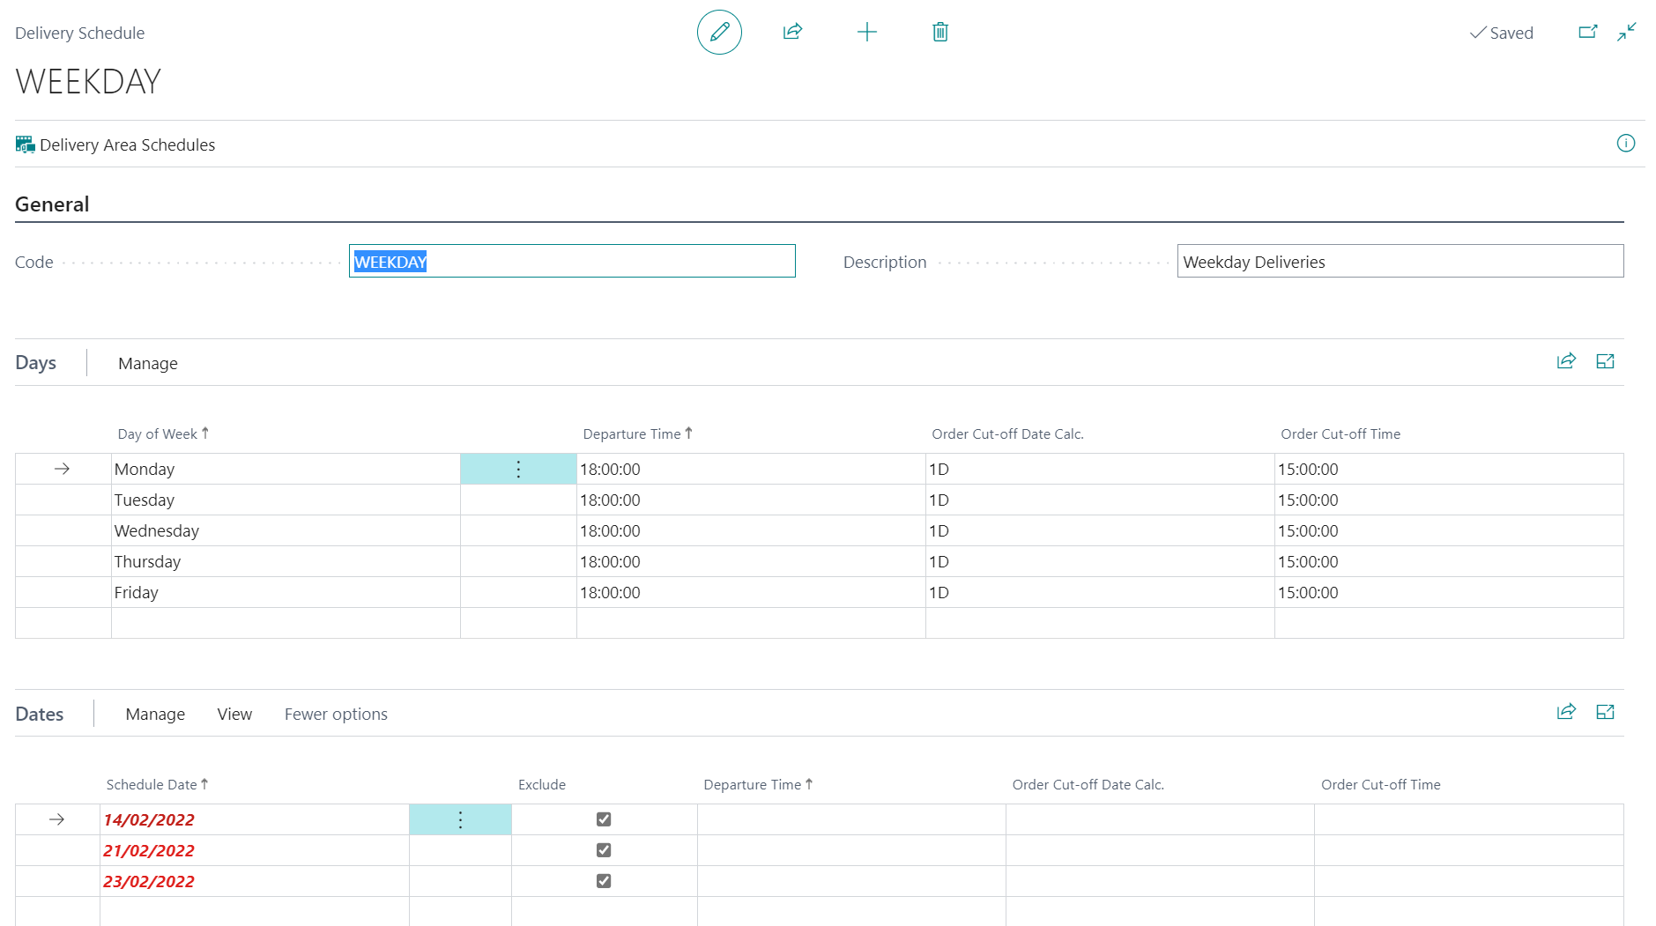1656x926 pixels.
Task: Open Exclude column header
Action: (542, 784)
